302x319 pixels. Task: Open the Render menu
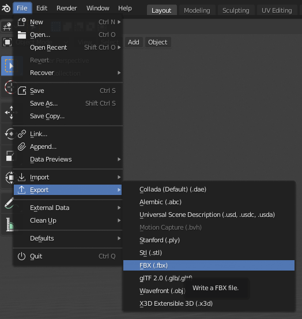pos(67,8)
